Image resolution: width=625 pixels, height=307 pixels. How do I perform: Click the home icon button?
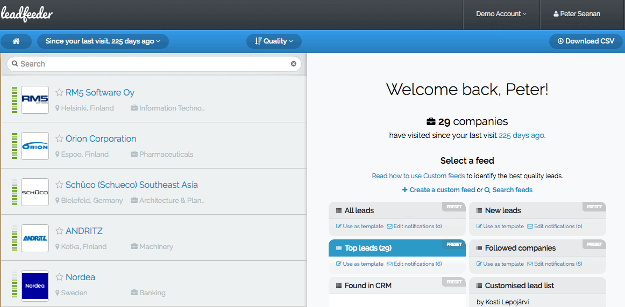point(16,41)
